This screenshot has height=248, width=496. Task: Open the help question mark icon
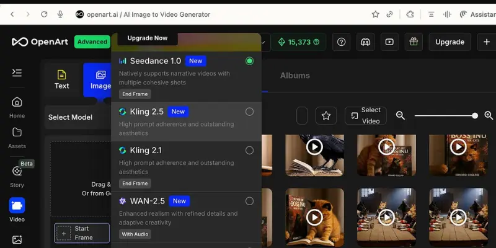pos(342,42)
